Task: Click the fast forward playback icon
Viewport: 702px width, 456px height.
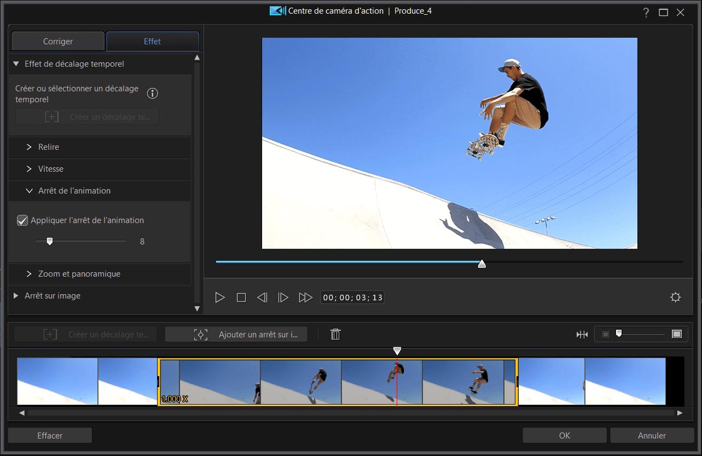Action: click(x=305, y=297)
